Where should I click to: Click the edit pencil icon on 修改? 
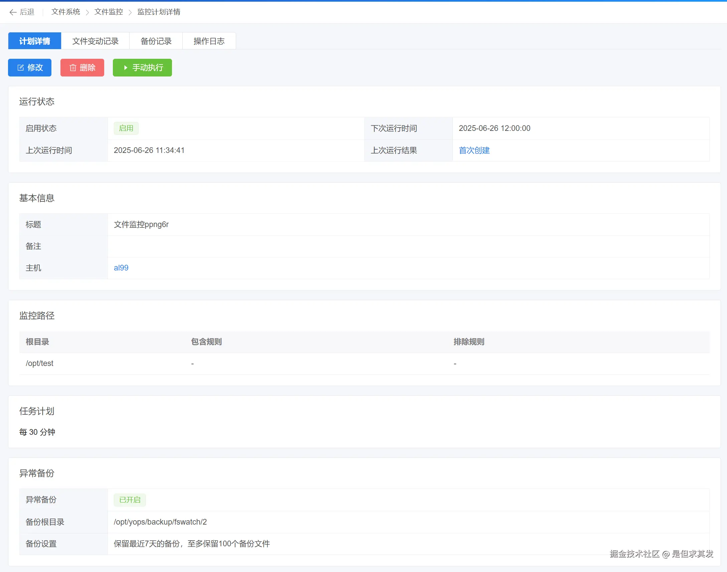tap(21, 68)
